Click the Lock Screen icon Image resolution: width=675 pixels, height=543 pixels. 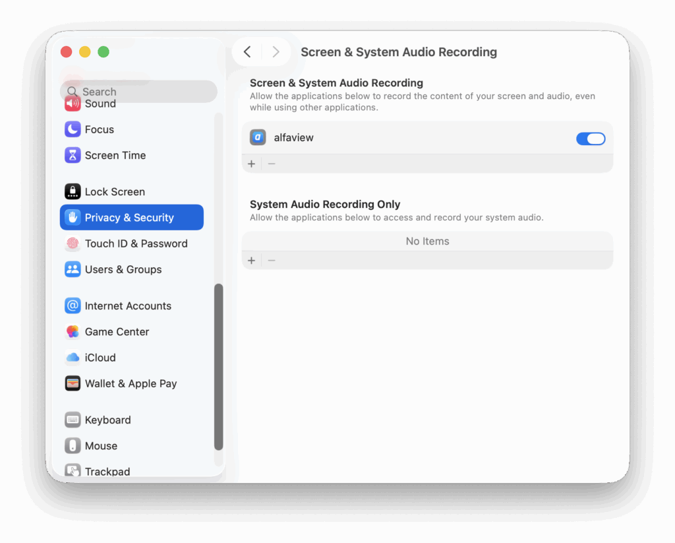point(73,192)
